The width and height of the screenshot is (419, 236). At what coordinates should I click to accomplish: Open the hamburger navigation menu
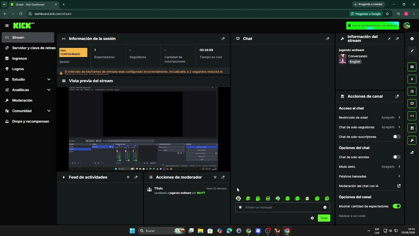(7, 26)
